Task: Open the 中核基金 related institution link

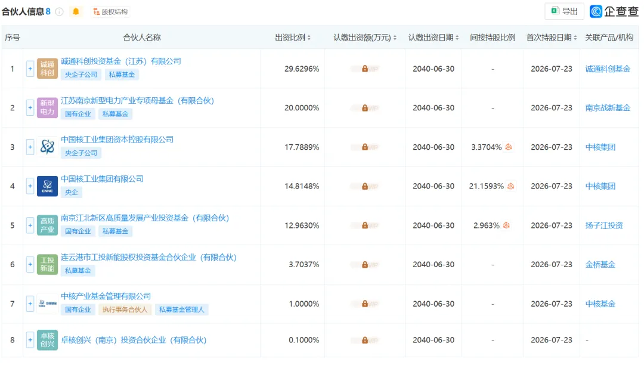Action: tap(600, 304)
